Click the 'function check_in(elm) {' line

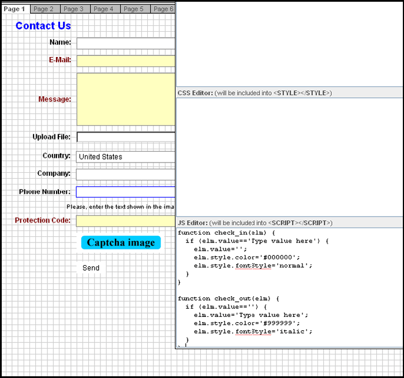click(x=226, y=233)
